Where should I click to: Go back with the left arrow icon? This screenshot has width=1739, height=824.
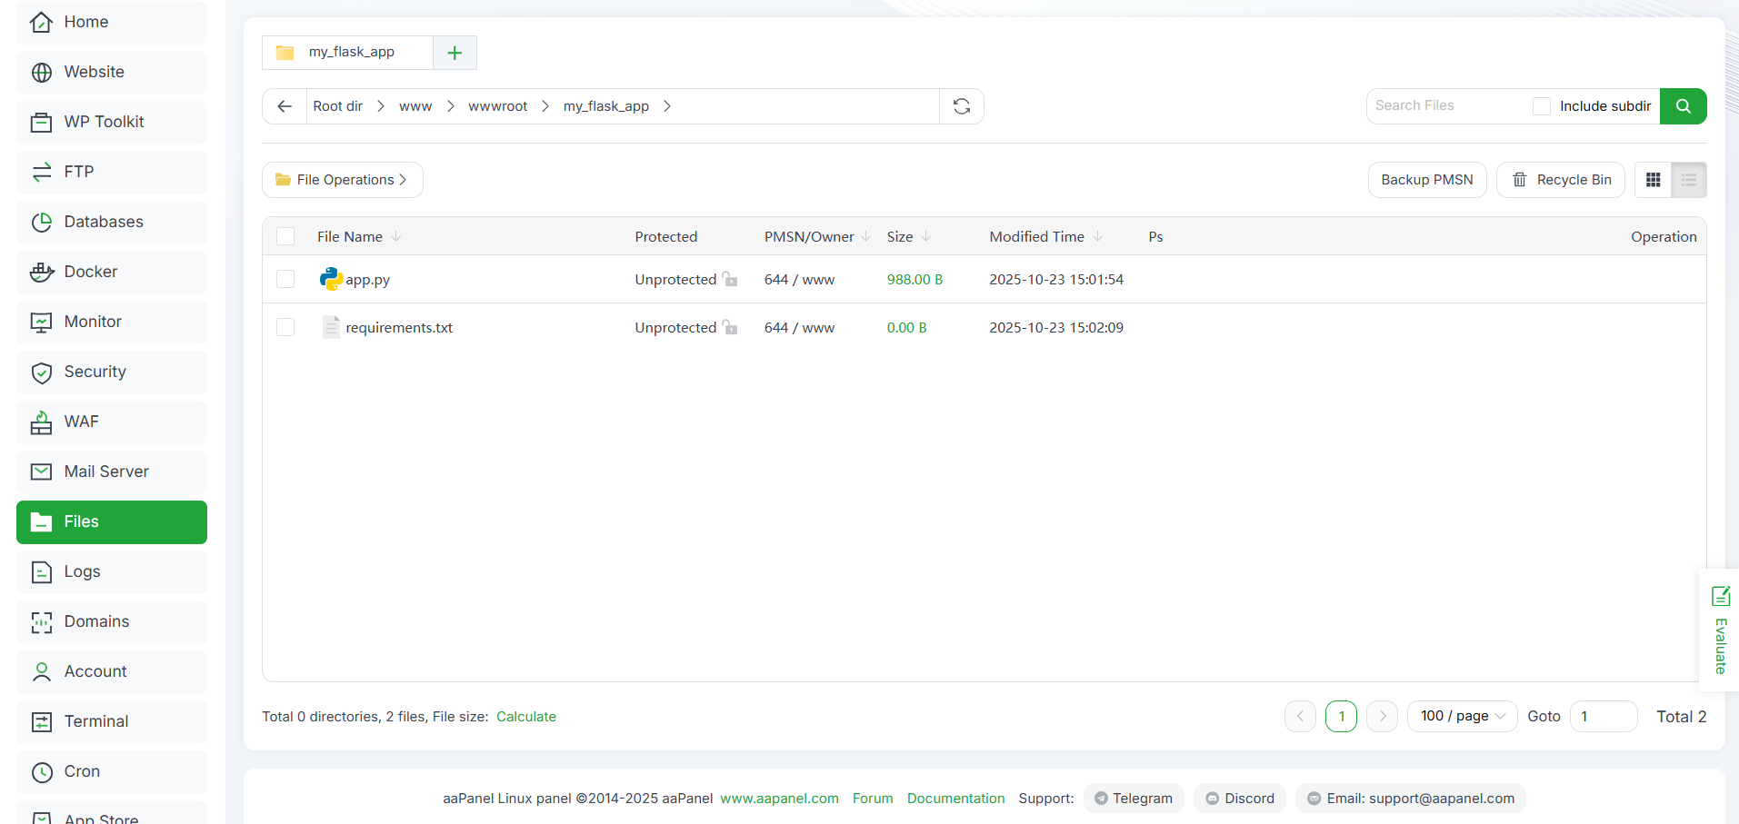(285, 106)
